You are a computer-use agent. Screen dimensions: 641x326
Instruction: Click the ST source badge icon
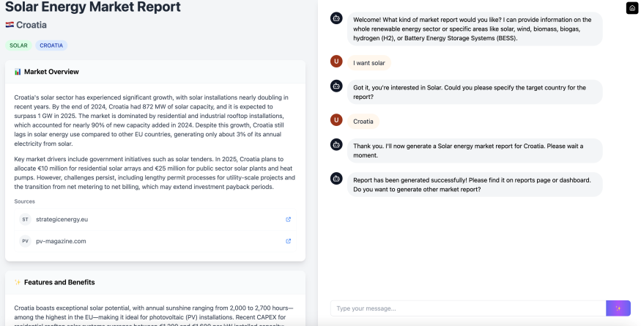[x=25, y=219]
